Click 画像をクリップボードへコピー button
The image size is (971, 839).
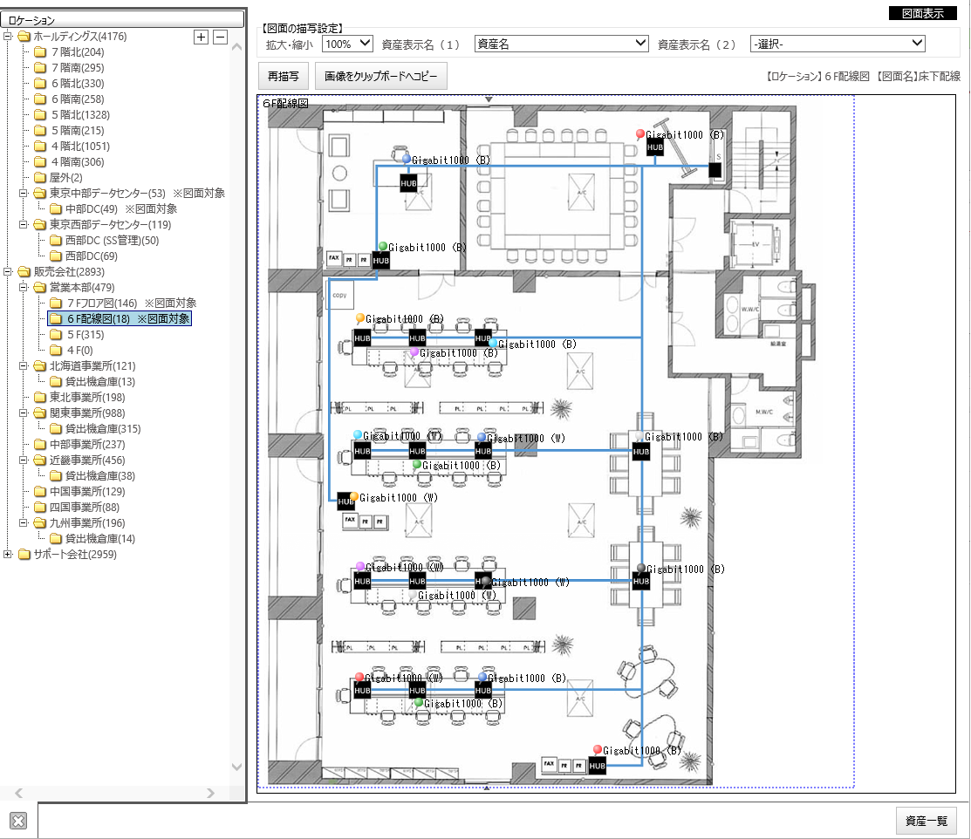381,77
